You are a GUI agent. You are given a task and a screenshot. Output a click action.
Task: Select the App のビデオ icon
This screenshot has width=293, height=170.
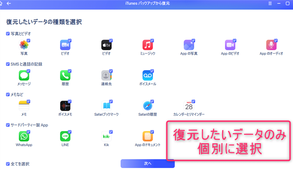click(x=230, y=45)
